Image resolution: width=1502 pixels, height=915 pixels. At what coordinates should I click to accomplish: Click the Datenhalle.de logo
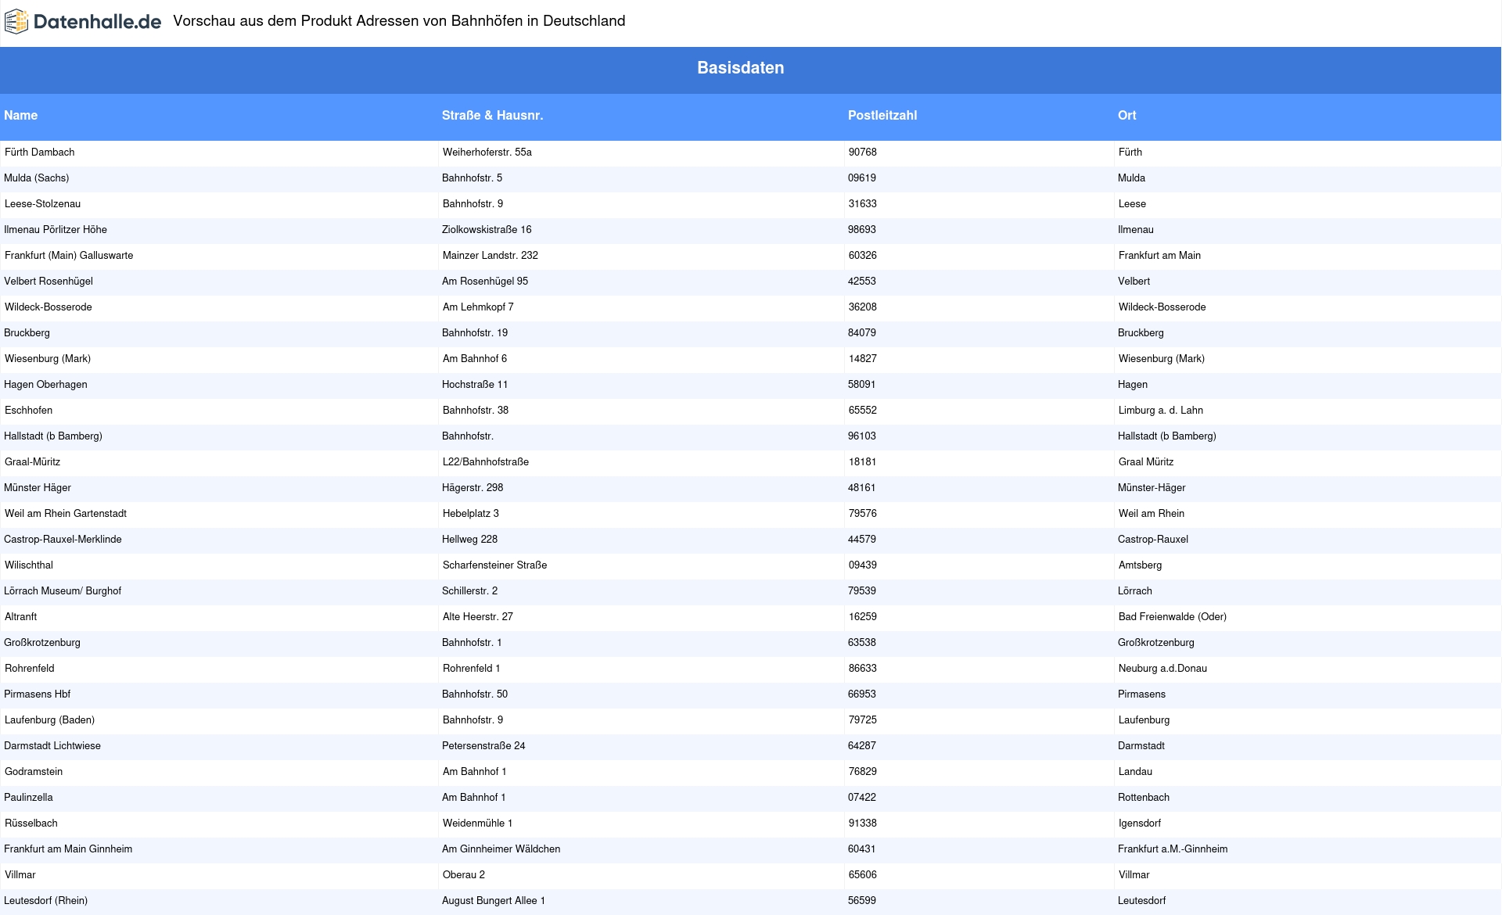click(x=83, y=22)
